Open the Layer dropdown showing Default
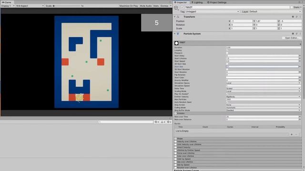The image size is (305, 171). pos(275,11)
